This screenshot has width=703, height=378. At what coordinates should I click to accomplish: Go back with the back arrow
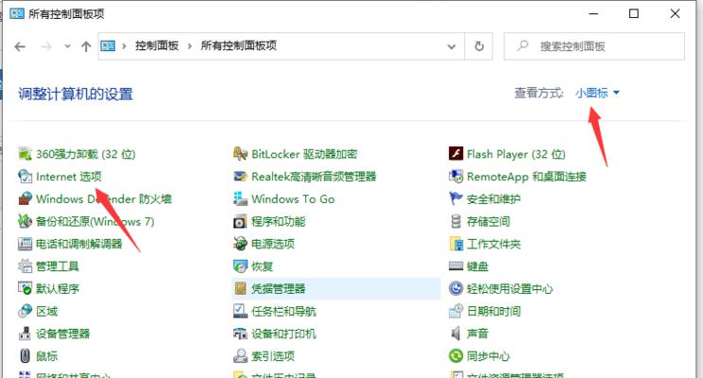click(x=20, y=46)
